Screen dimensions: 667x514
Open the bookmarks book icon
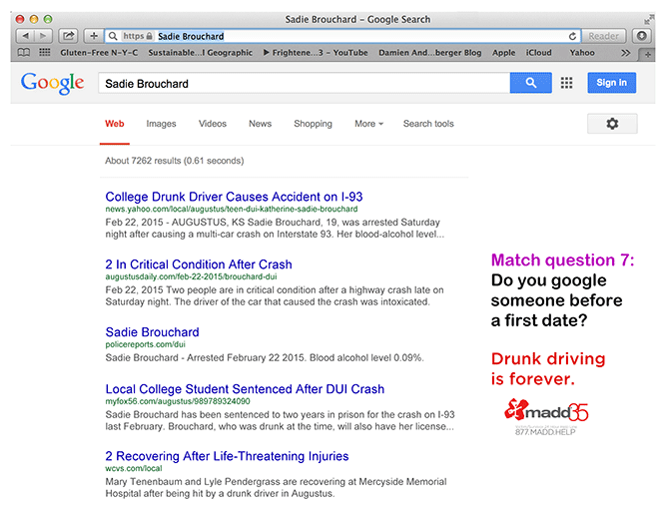pos(24,53)
